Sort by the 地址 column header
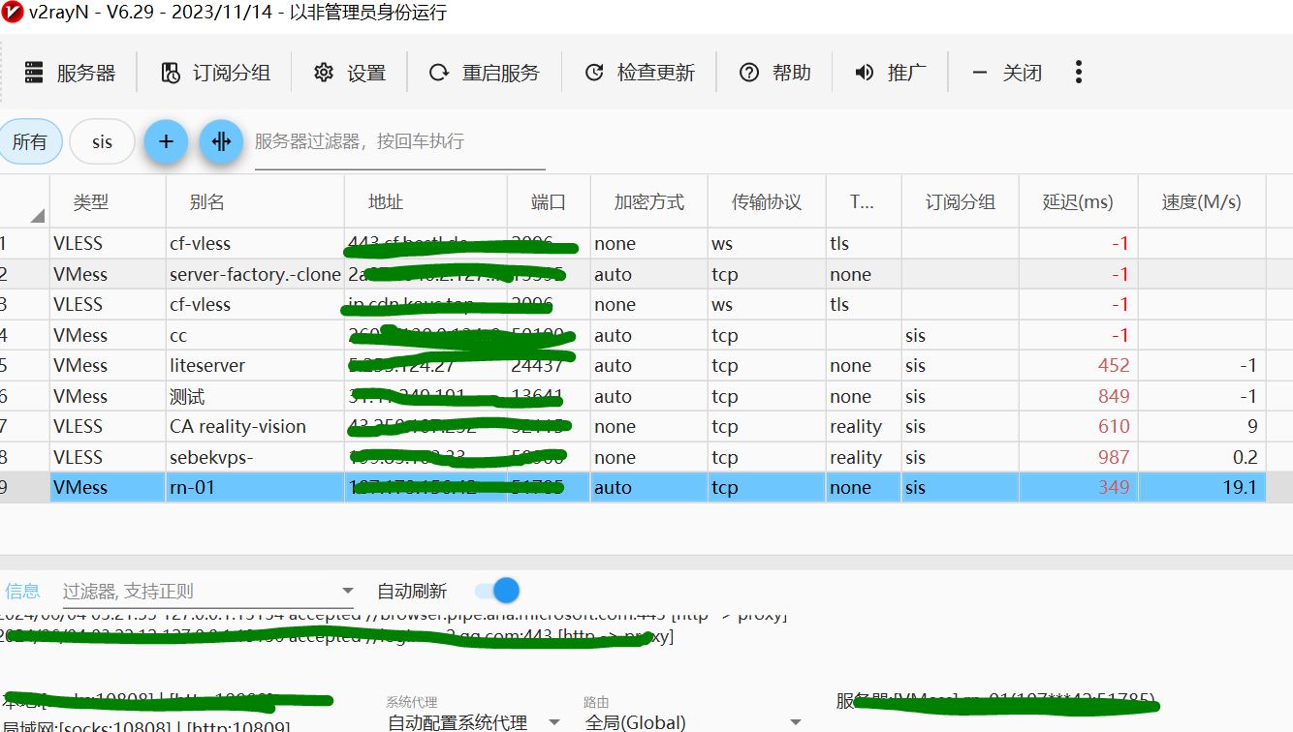 point(426,202)
